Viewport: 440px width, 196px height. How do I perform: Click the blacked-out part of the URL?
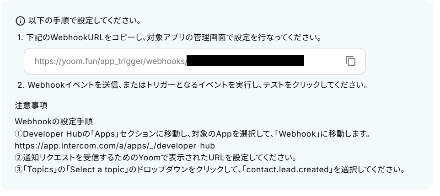245,61
